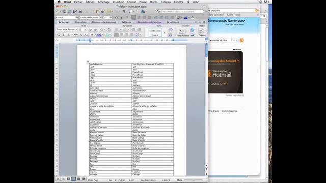This screenshot has width=326, height=183.
Task: Toggle justify alignment in ribbon Paragraph group
Action: pos(132,35)
